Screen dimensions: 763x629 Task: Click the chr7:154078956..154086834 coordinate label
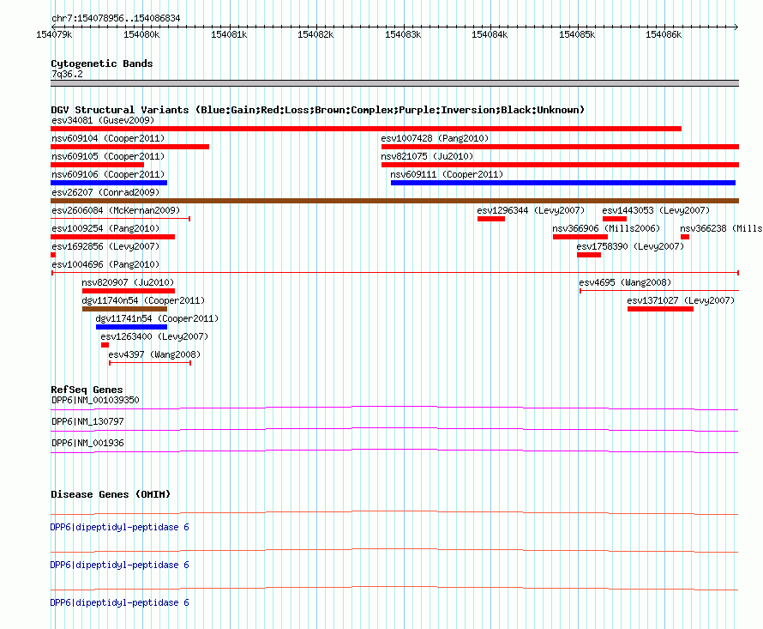(x=116, y=19)
